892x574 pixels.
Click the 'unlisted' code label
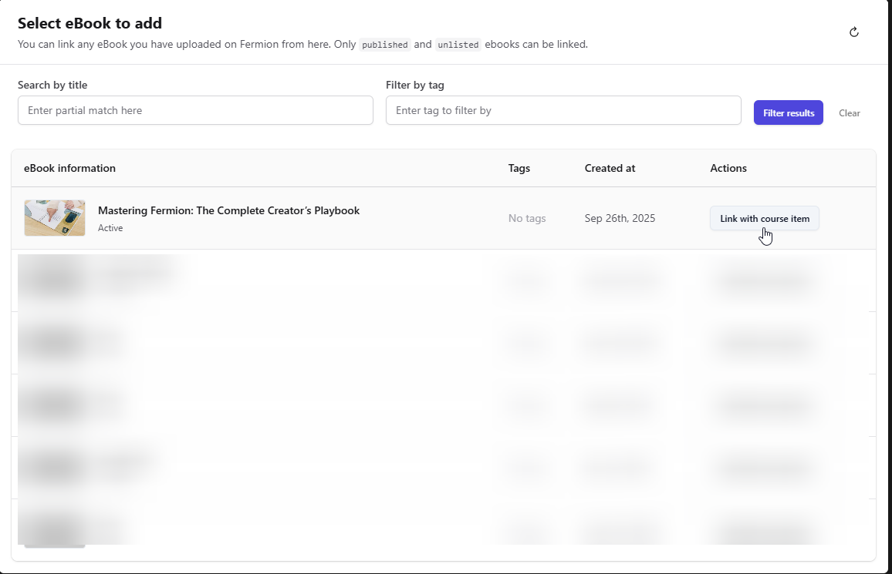tap(458, 45)
